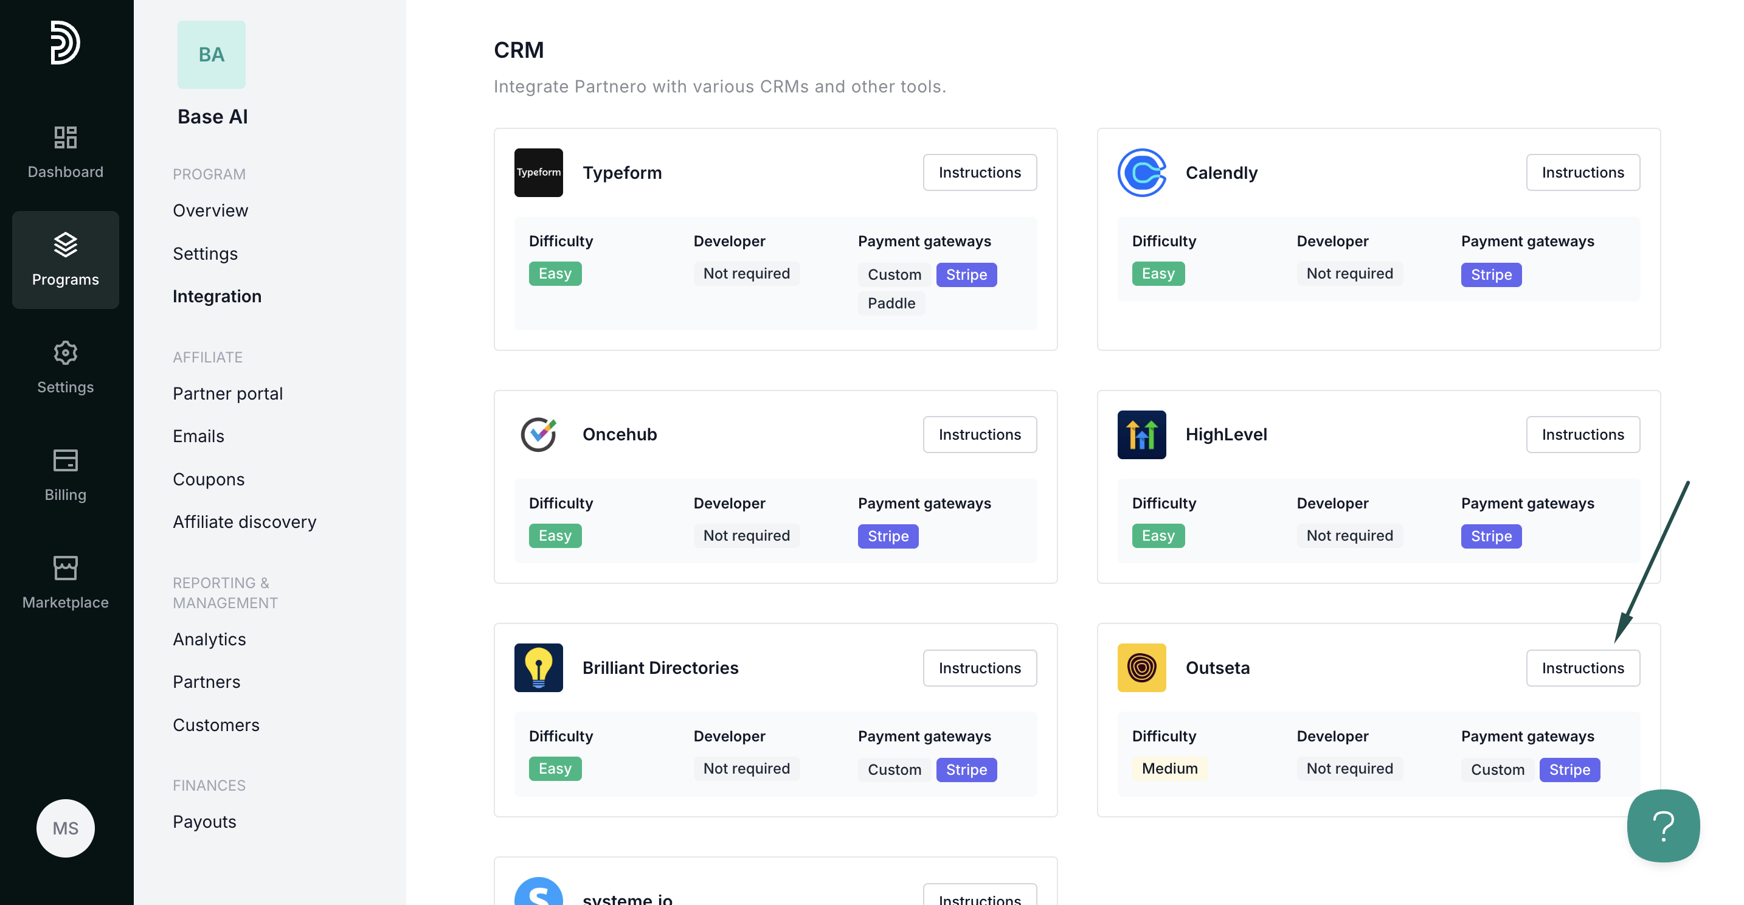The image size is (1744, 905).
Task: Click the Partnero logo at top of sidebar
Action: coord(65,43)
